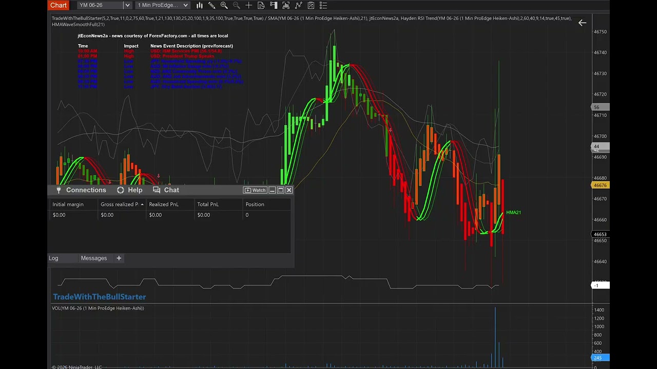This screenshot has height=369, width=657.
Task: Click the 46676 yellow price marker
Action: coord(600,186)
